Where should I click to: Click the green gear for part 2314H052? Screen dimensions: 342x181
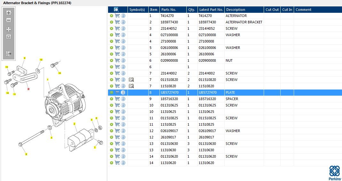click(x=111, y=28)
